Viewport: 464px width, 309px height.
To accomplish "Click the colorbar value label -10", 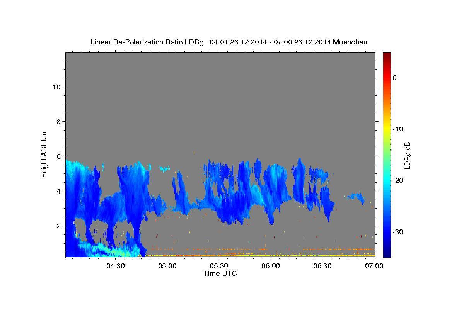I will (398, 129).
